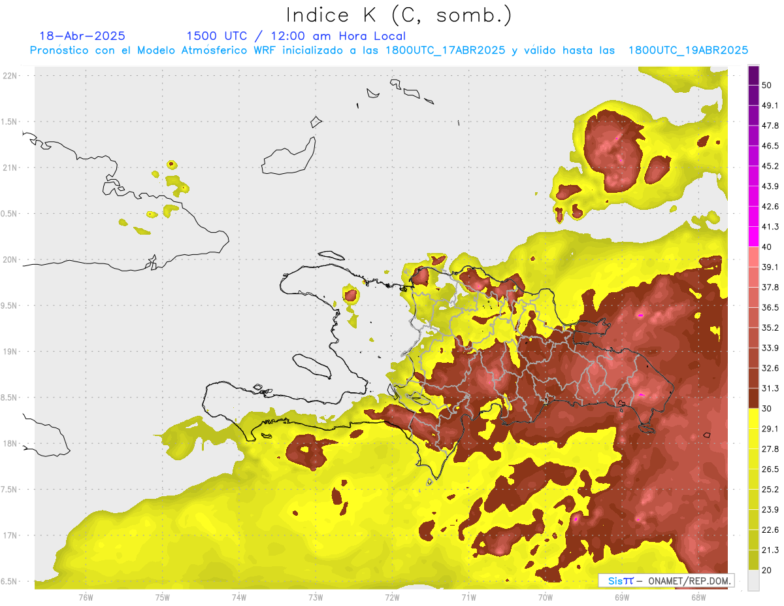Click the "18N" latitude label

point(11,444)
